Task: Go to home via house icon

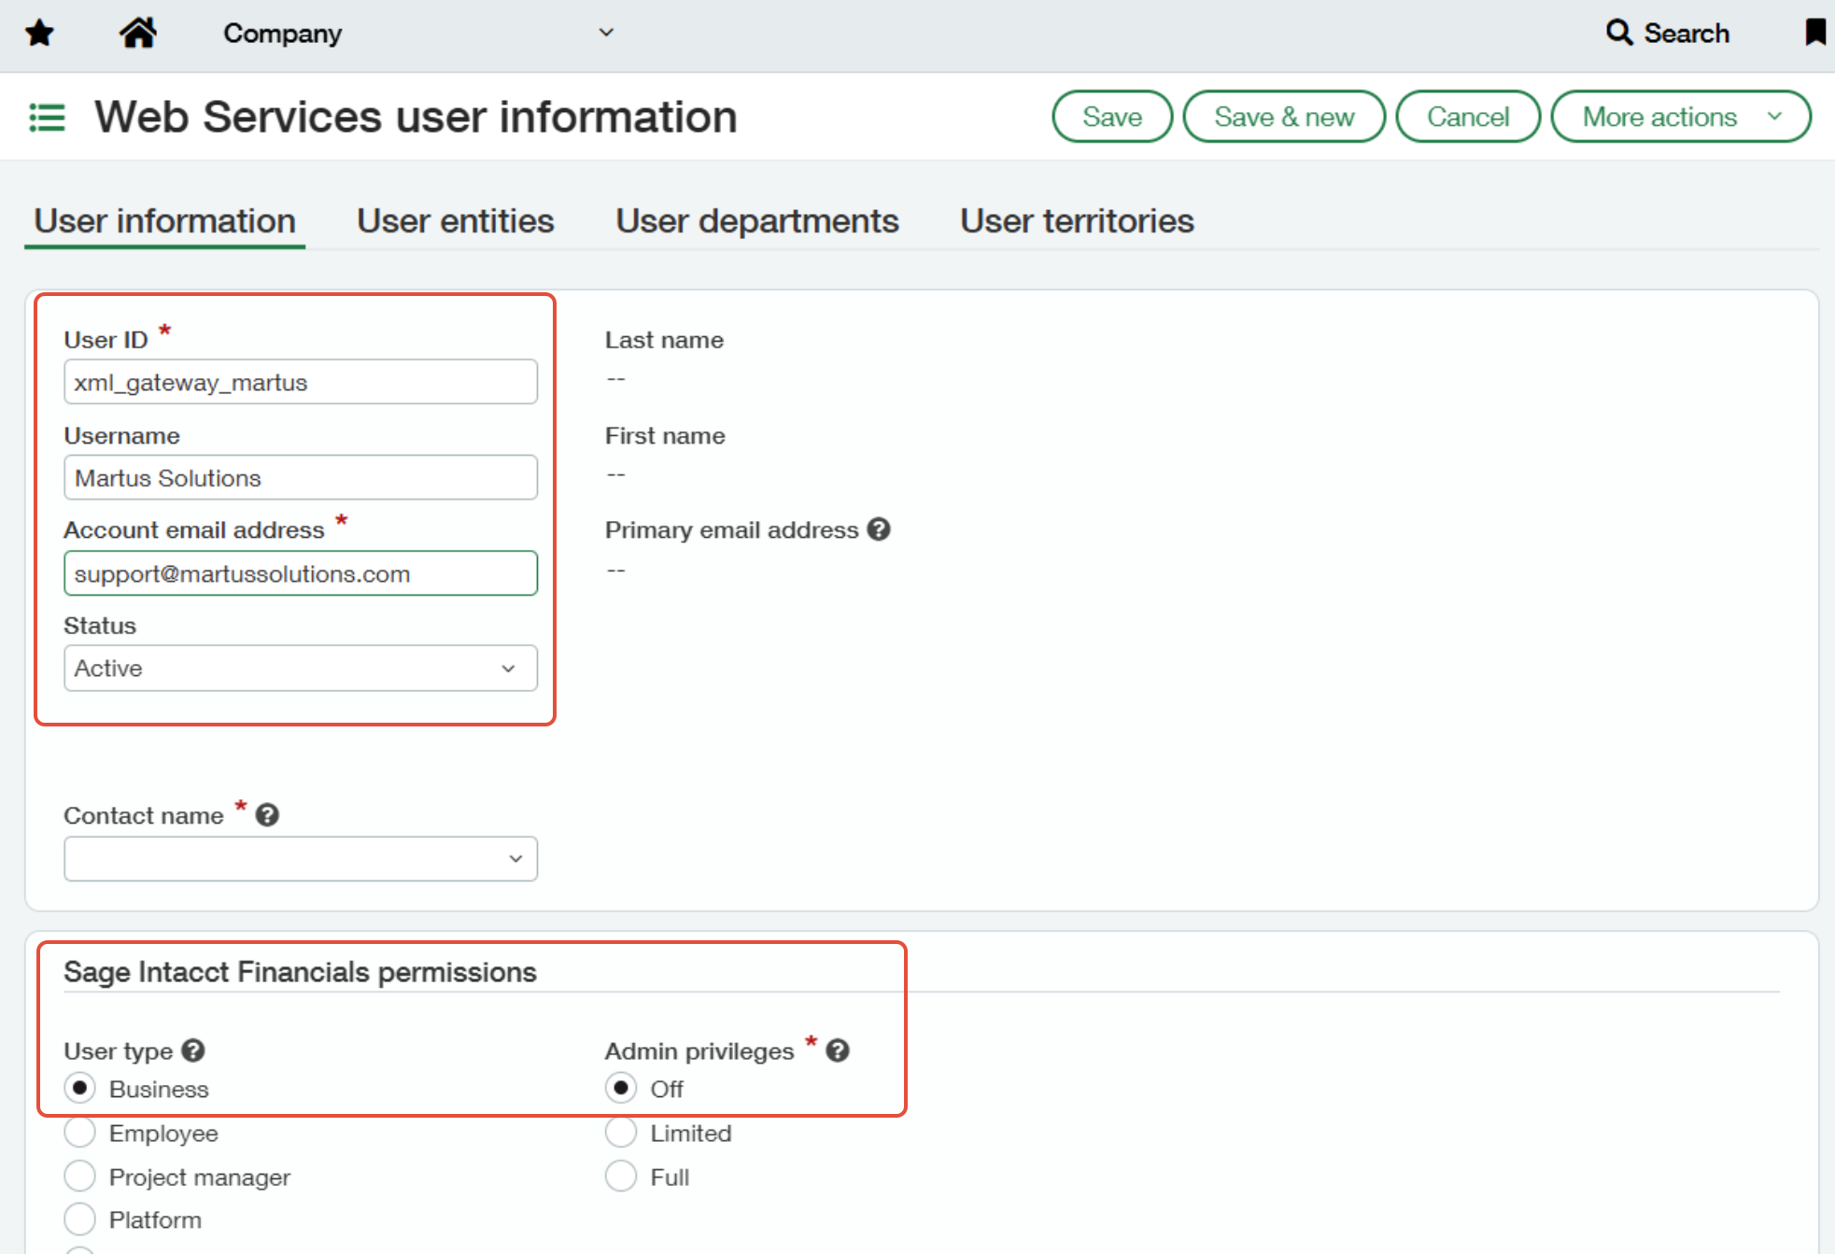Action: pyautogui.click(x=137, y=33)
